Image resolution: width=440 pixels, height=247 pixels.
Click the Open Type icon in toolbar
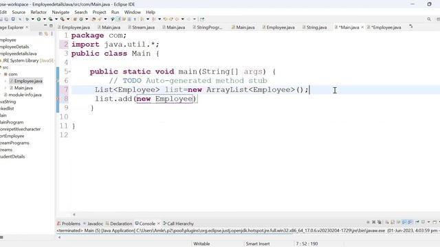(93, 19)
